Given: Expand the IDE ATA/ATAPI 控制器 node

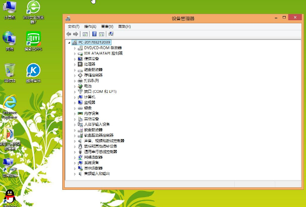Looking at the screenshot, I should [x=75, y=53].
